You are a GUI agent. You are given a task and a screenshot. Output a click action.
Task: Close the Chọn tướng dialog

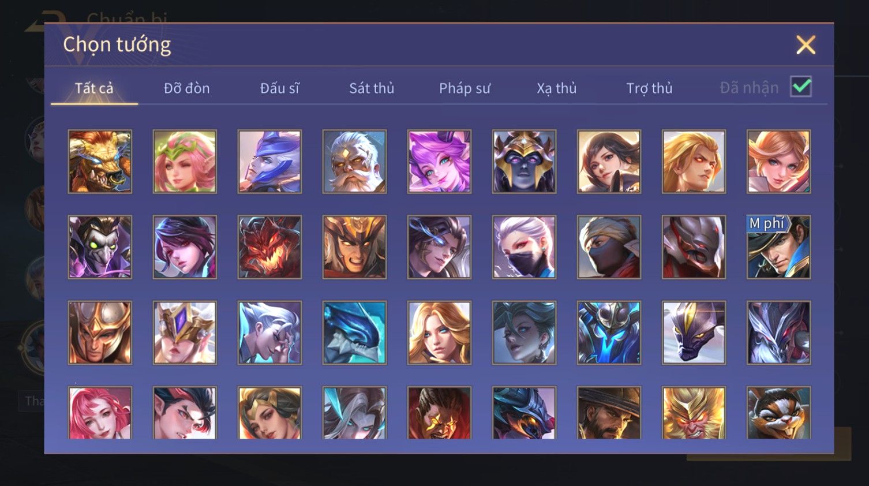tap(806, 44)
